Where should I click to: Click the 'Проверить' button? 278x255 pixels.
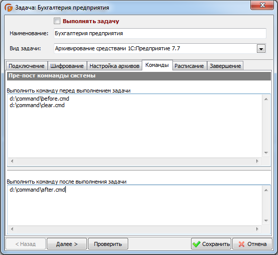(x=108, y=244)
